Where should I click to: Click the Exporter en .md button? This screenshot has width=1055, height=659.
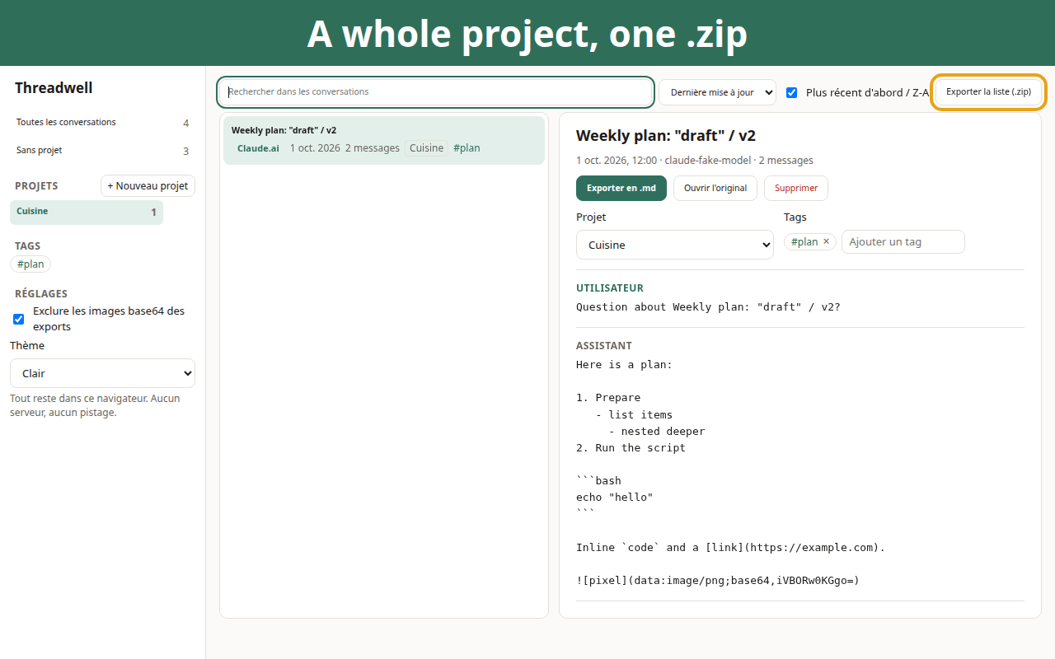pyautogui.click(x=621, y=188)
